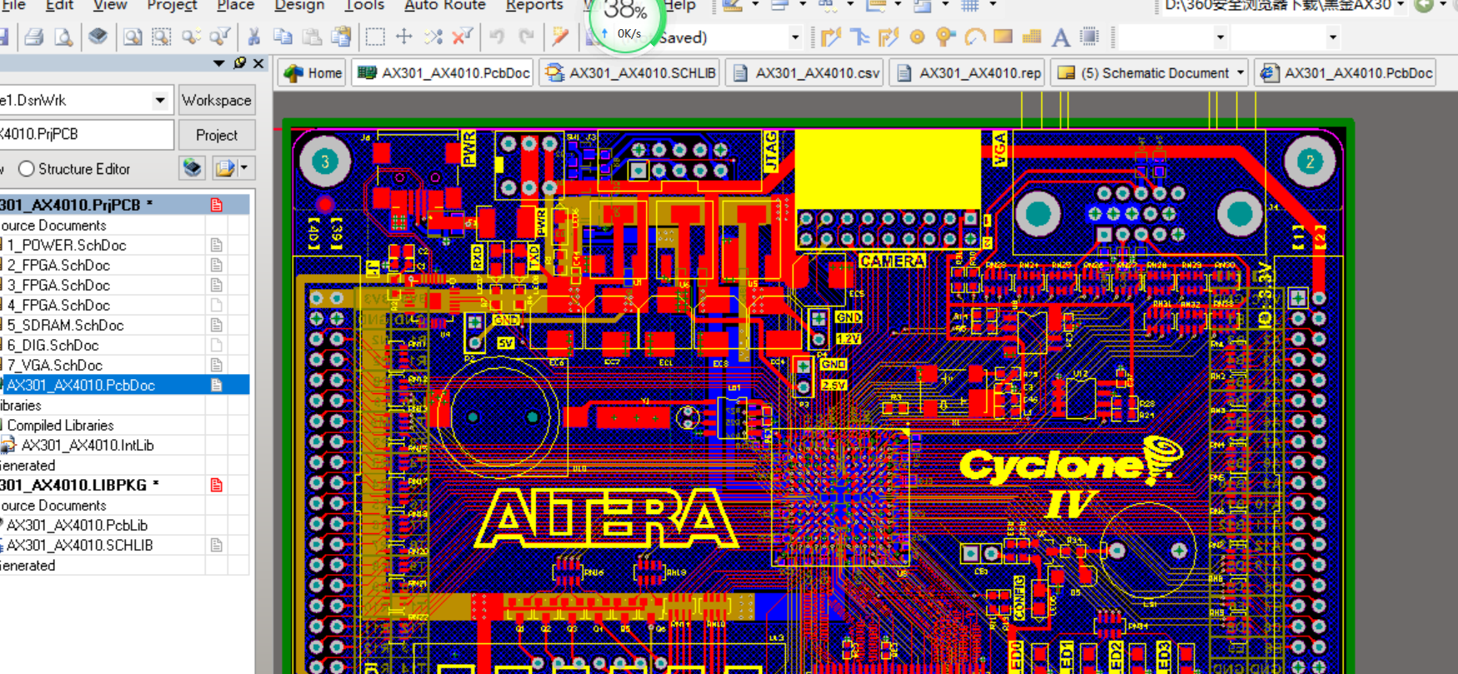This screenshot has width=1458, height=674.
Task: Select the Place Via tool
Action: click(945, 37)
